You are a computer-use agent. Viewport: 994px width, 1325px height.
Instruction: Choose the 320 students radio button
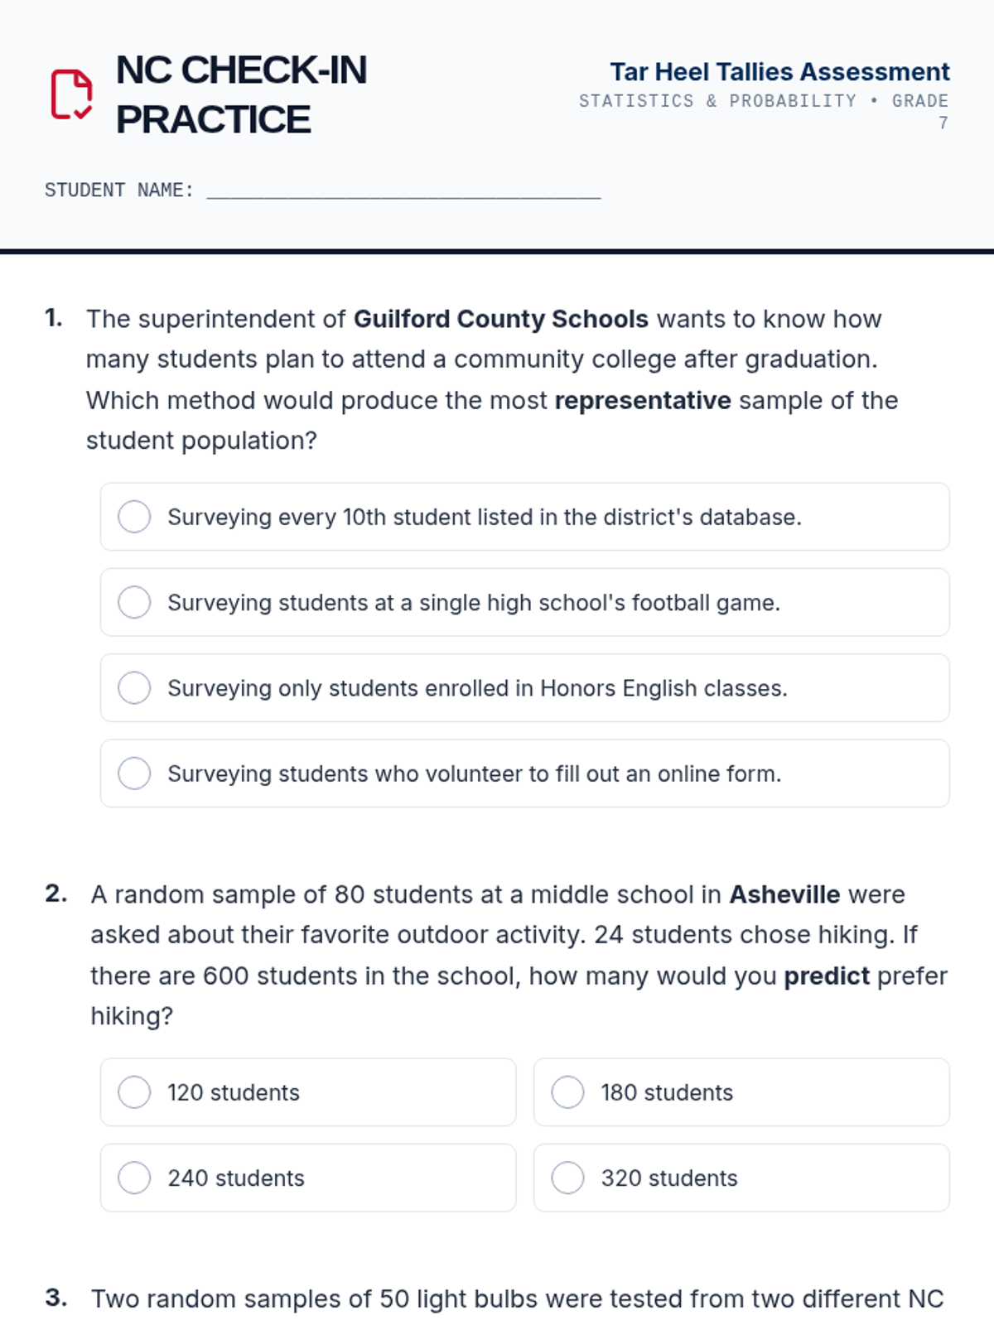click(x=567, y=1178)
